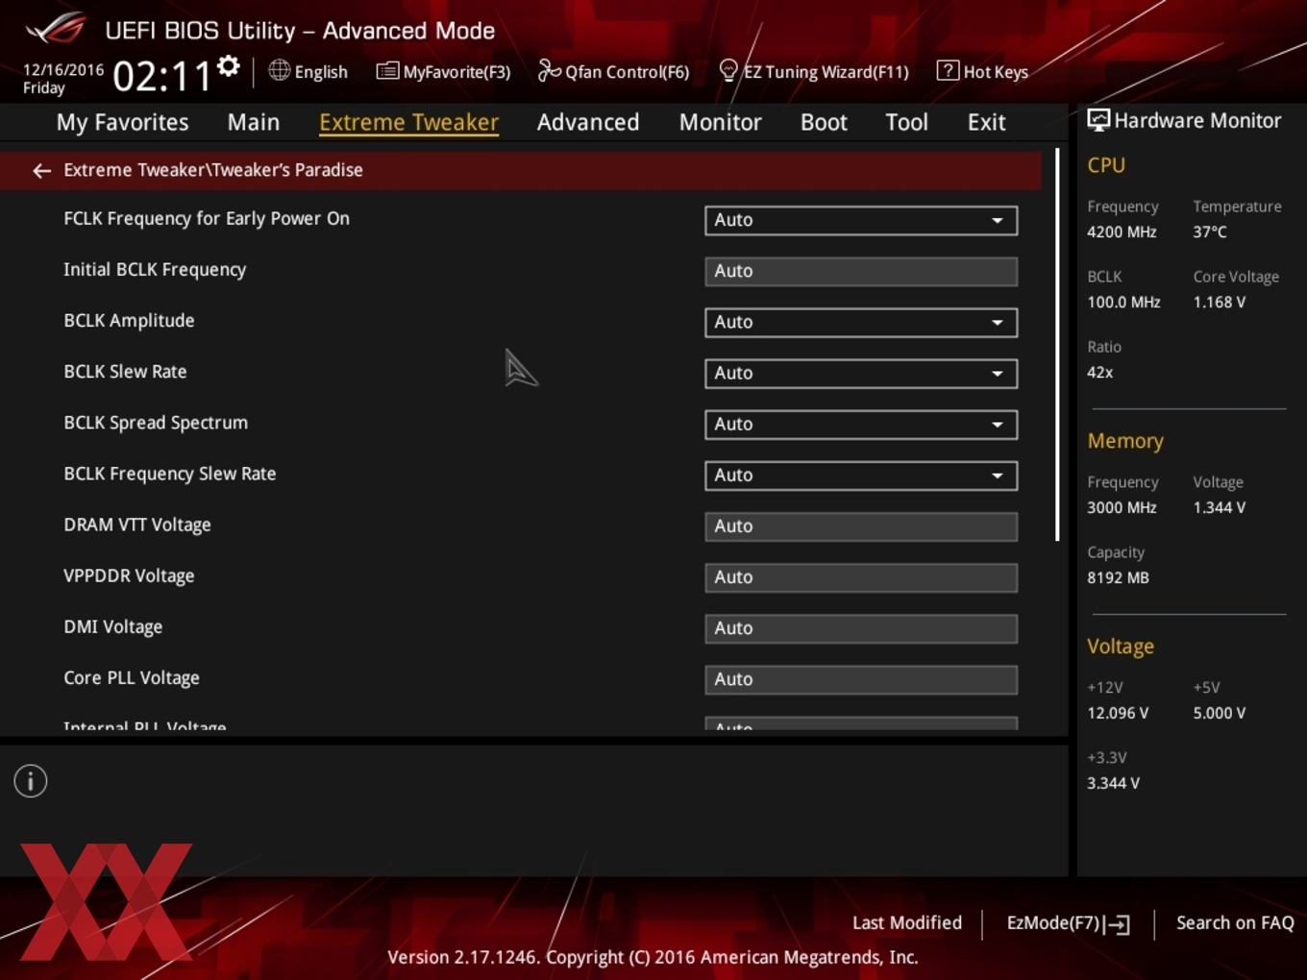Click memory capacity value 8192 MB
The width and height of the screenshot is (1307, 980).
click(1118, 577)
